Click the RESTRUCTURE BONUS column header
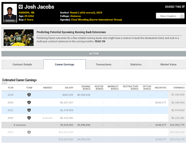This screenshot has height=144, width=186. click(131, 88)
